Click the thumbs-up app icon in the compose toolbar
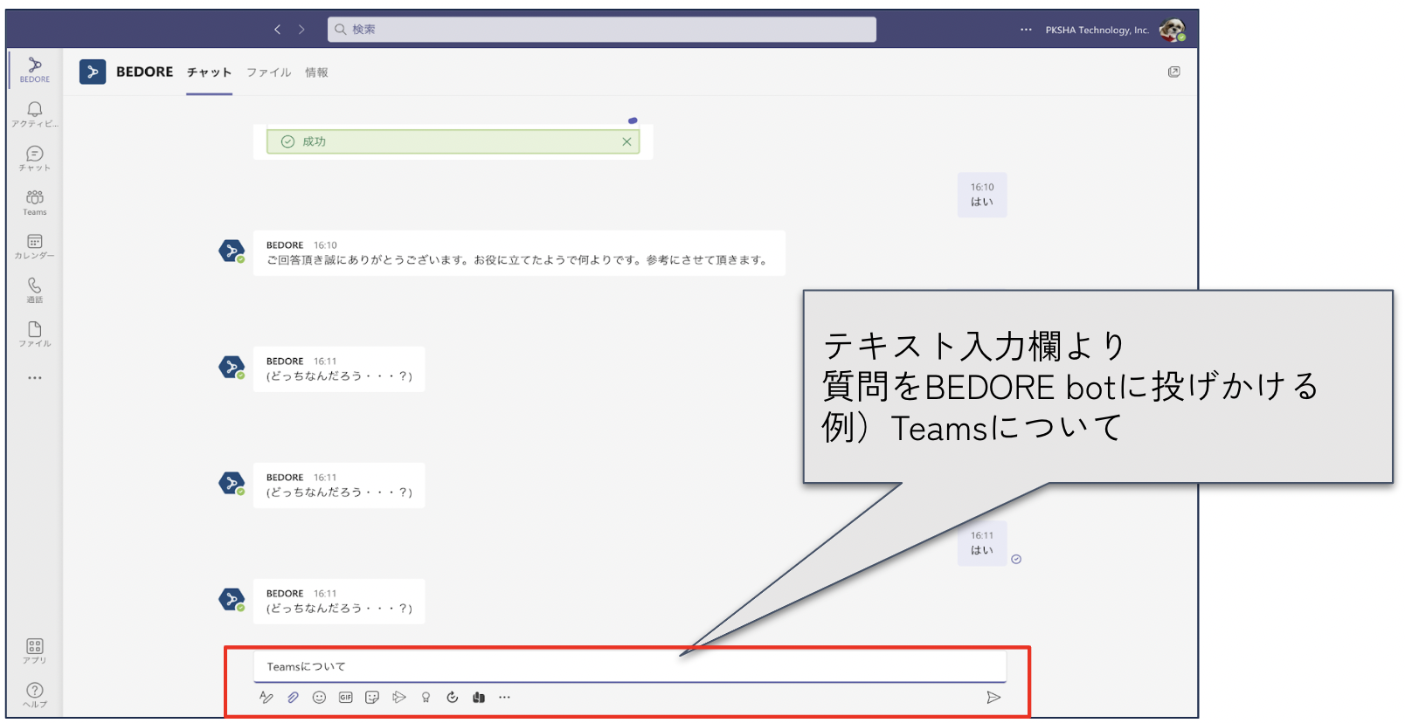1405x723 pixels. click(479, 697)
